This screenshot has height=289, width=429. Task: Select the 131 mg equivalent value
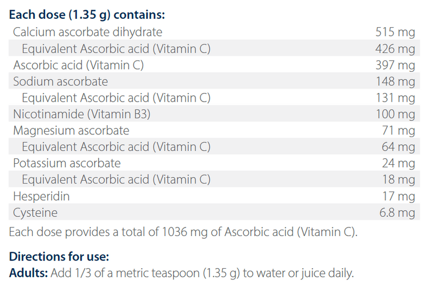tap(395, 98)
